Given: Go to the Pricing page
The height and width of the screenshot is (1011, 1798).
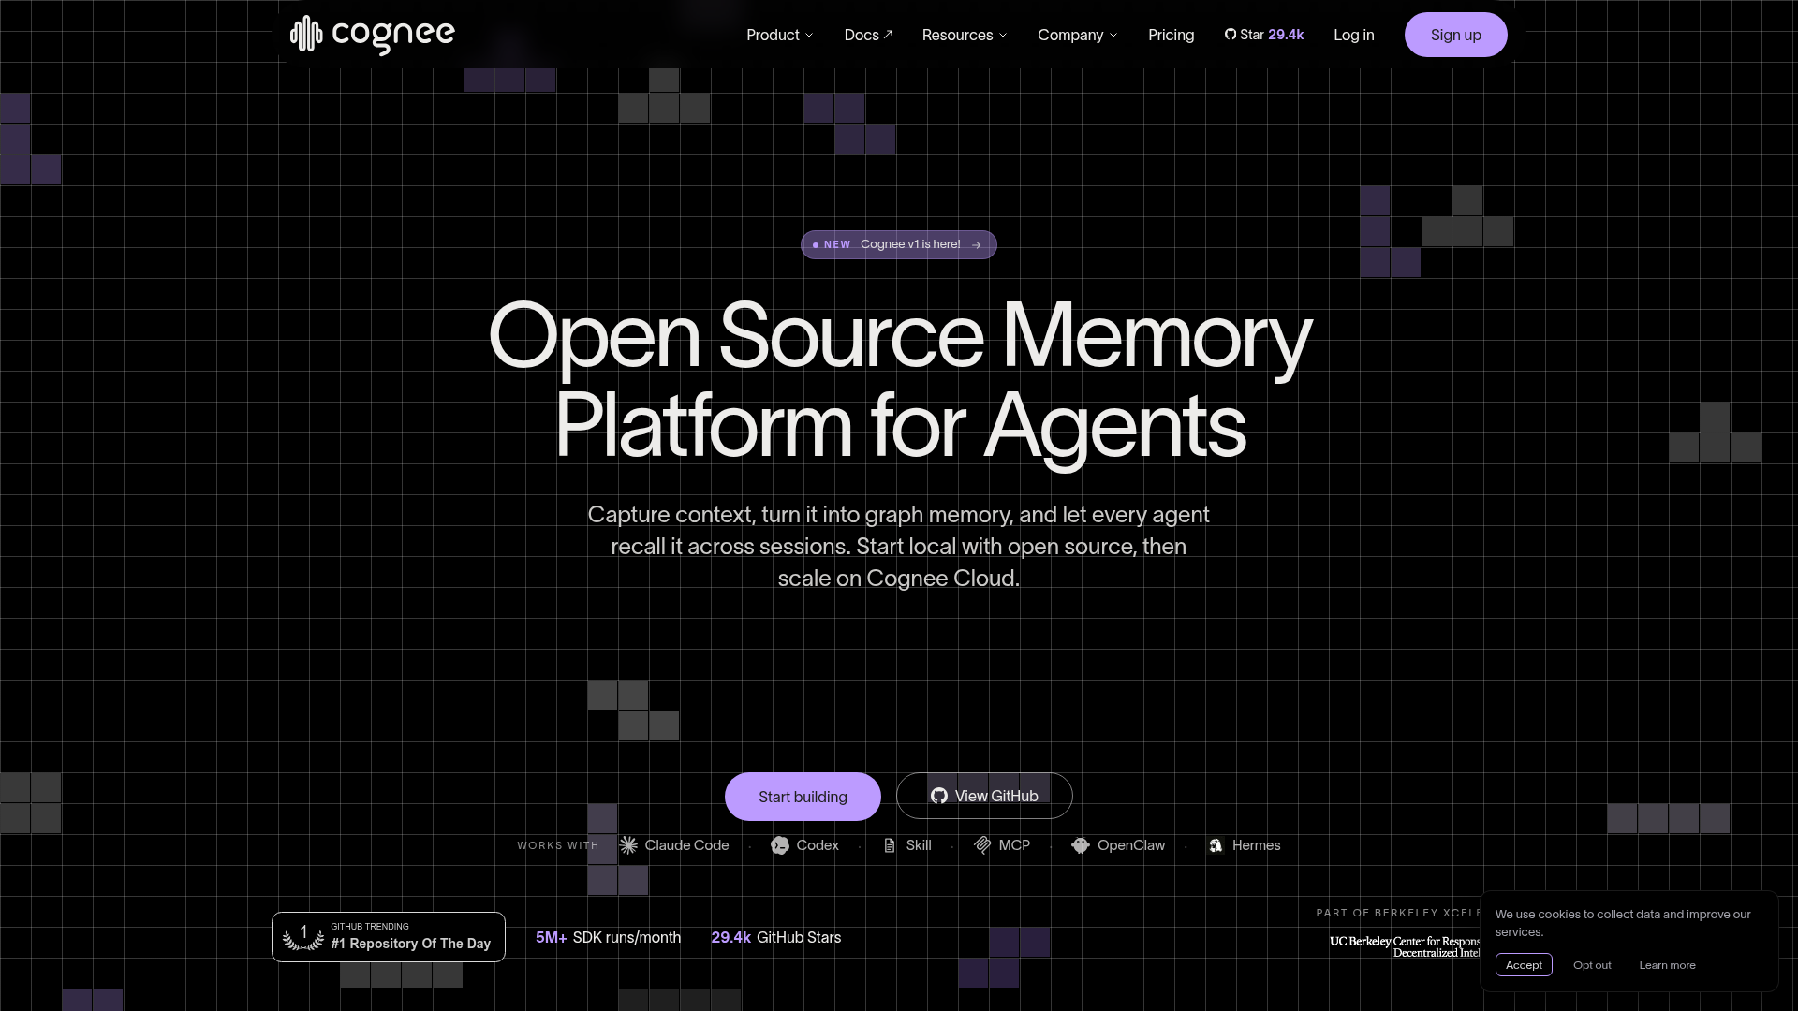Looking at the screenshot, I should coord(1171,35).
